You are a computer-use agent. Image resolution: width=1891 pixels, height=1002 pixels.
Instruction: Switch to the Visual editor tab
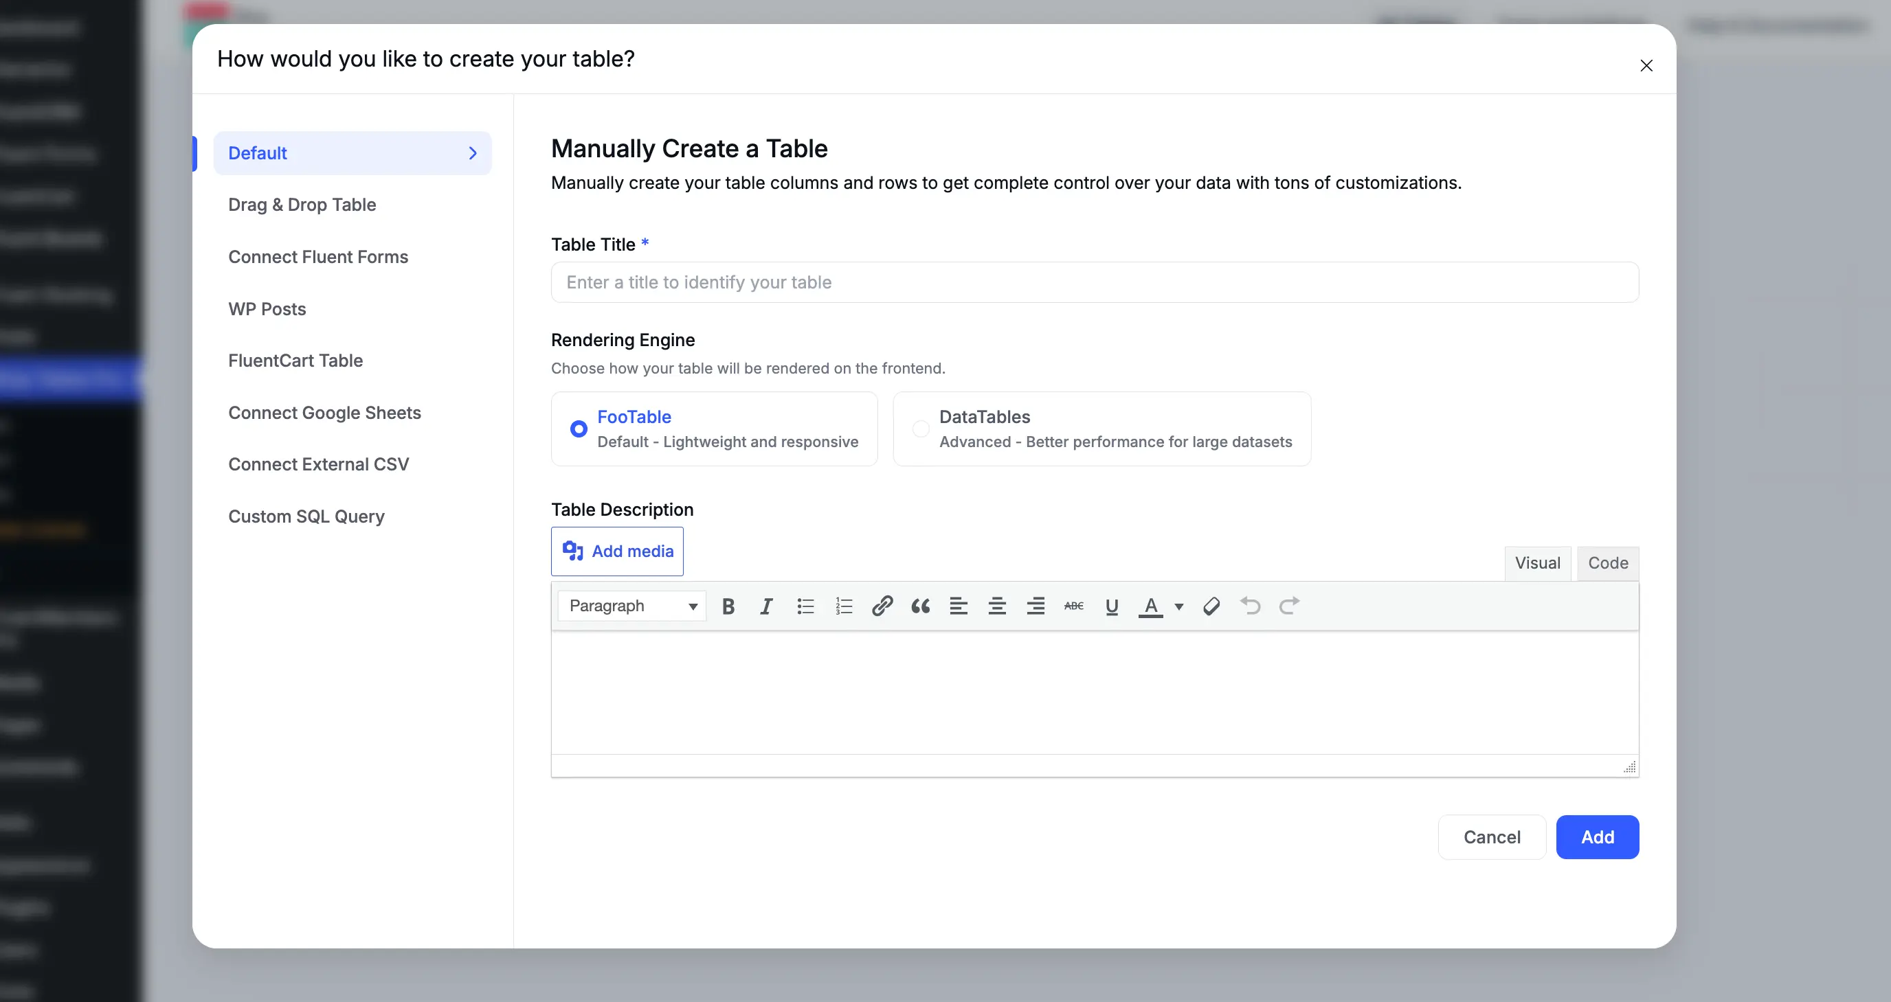click(1538, 563)
